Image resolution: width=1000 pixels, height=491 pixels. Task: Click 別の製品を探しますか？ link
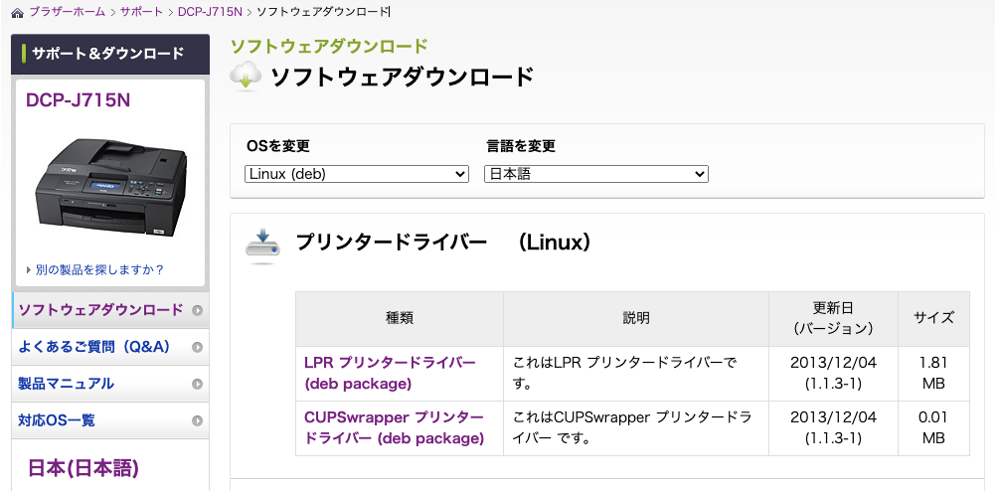(x=99, y=269)
